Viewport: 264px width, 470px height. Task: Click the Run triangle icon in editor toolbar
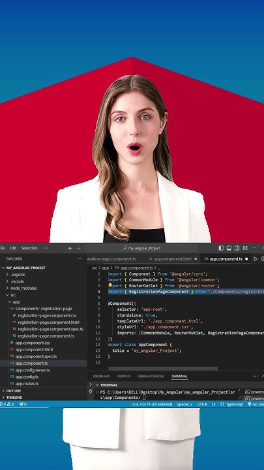pos(256,258)
